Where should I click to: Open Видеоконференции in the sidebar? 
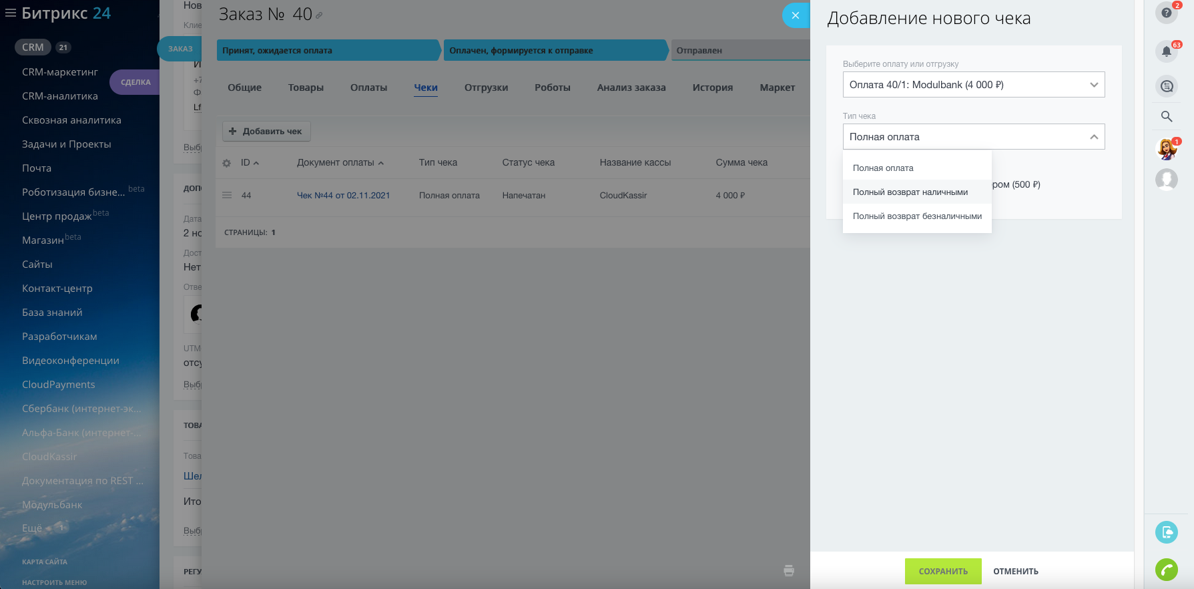click(x=71, y=361)
